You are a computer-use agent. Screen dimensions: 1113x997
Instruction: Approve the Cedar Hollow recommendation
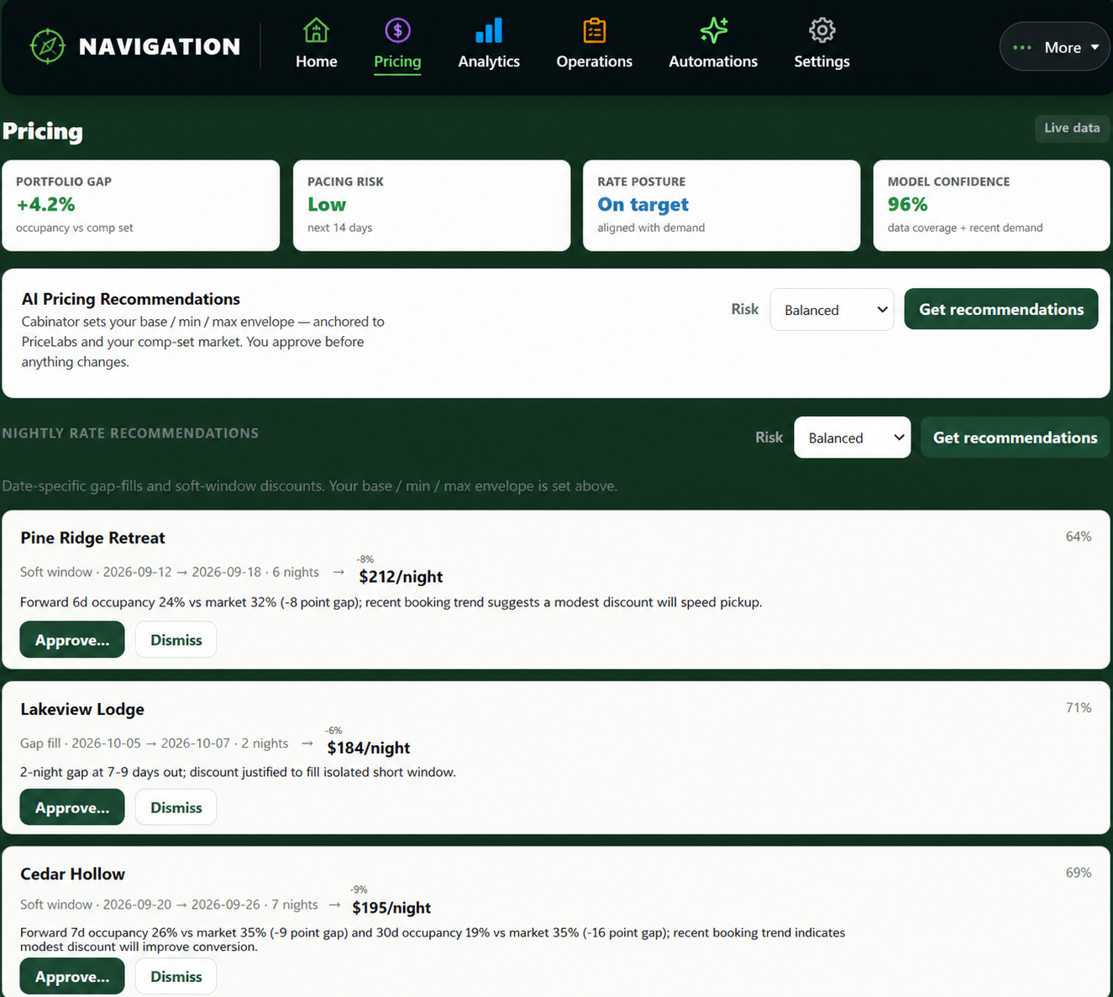point(72,976)
